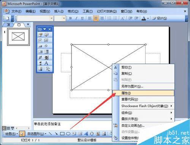Click the Insert Picture icon in drawing toolbar
The height and width of the screenshot is (145, 190).
coord(104,134)
